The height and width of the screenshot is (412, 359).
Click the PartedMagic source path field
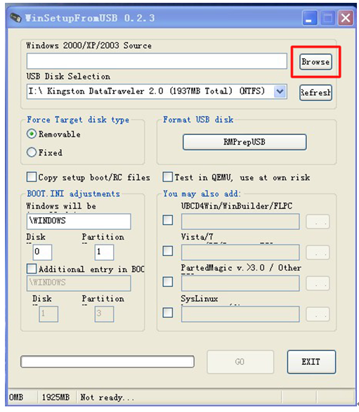coord(240,283)
